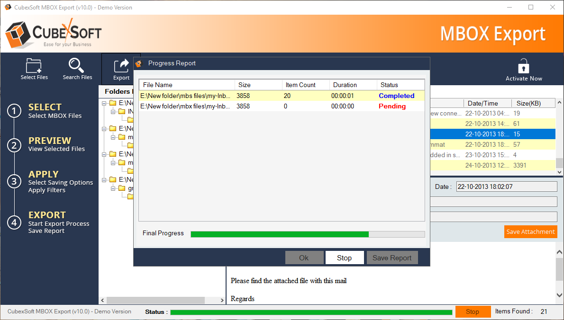
Task: Click the Activate Now padlock icon
Action: pyautogui.click(x=523, y=66)
